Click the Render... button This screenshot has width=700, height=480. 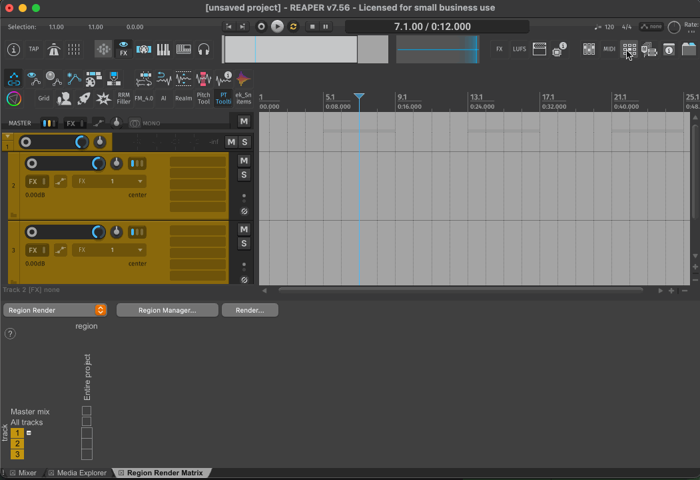click(250, 310)
